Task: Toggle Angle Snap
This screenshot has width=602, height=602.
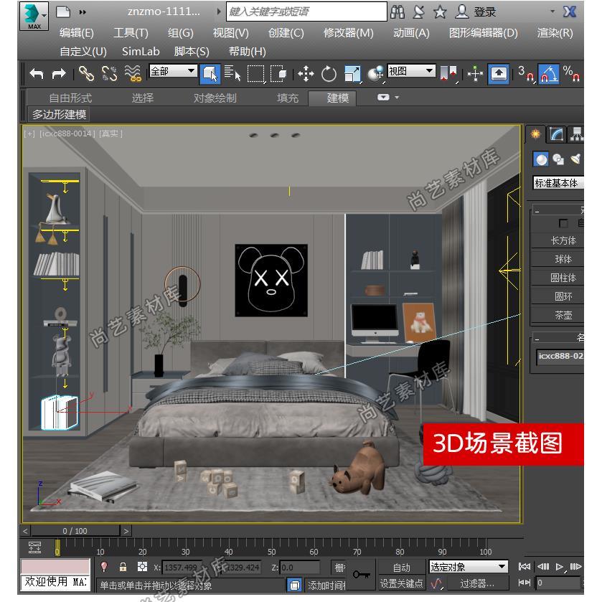Action: click(549, 74)
